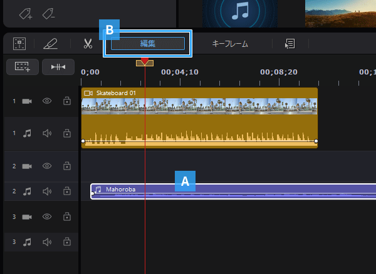Mute audio track 1 speaker
The width and height of the screenshot is (376, 274).
click(47, 133)
